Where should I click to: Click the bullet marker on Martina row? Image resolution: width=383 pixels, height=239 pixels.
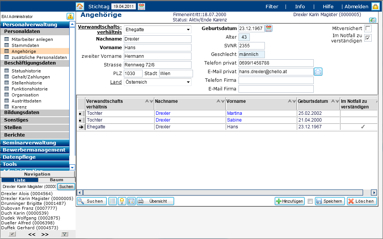(x=81, y=114)
